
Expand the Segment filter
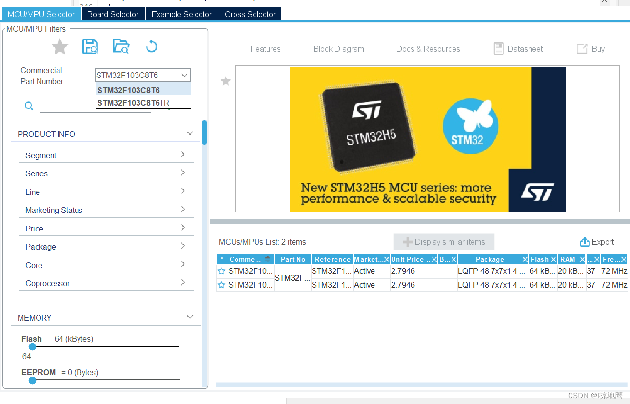pos(183,154)
